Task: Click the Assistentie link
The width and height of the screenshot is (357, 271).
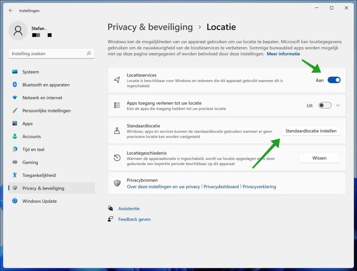Action: click(129, 209)
